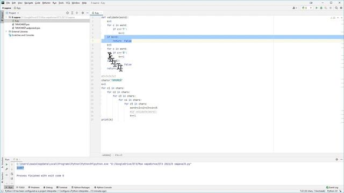Click the next highlighted error arrow in editor
Screen dimensions: 344x193
tap(341, 18)
